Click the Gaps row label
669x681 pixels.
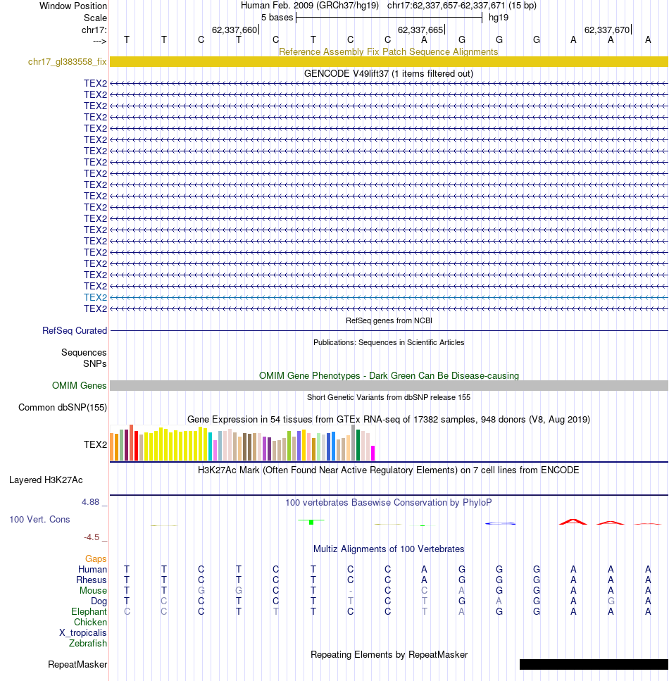tap(96, 559)
